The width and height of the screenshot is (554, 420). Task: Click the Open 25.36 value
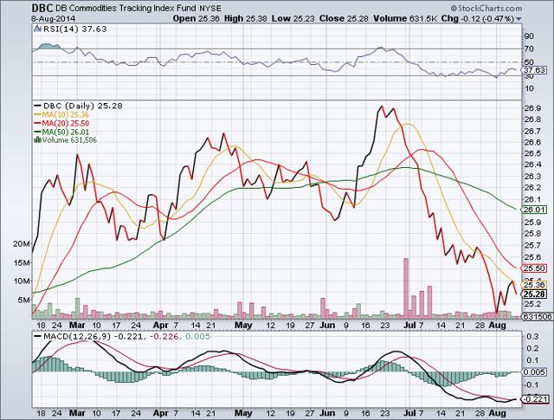coord(196,19)
